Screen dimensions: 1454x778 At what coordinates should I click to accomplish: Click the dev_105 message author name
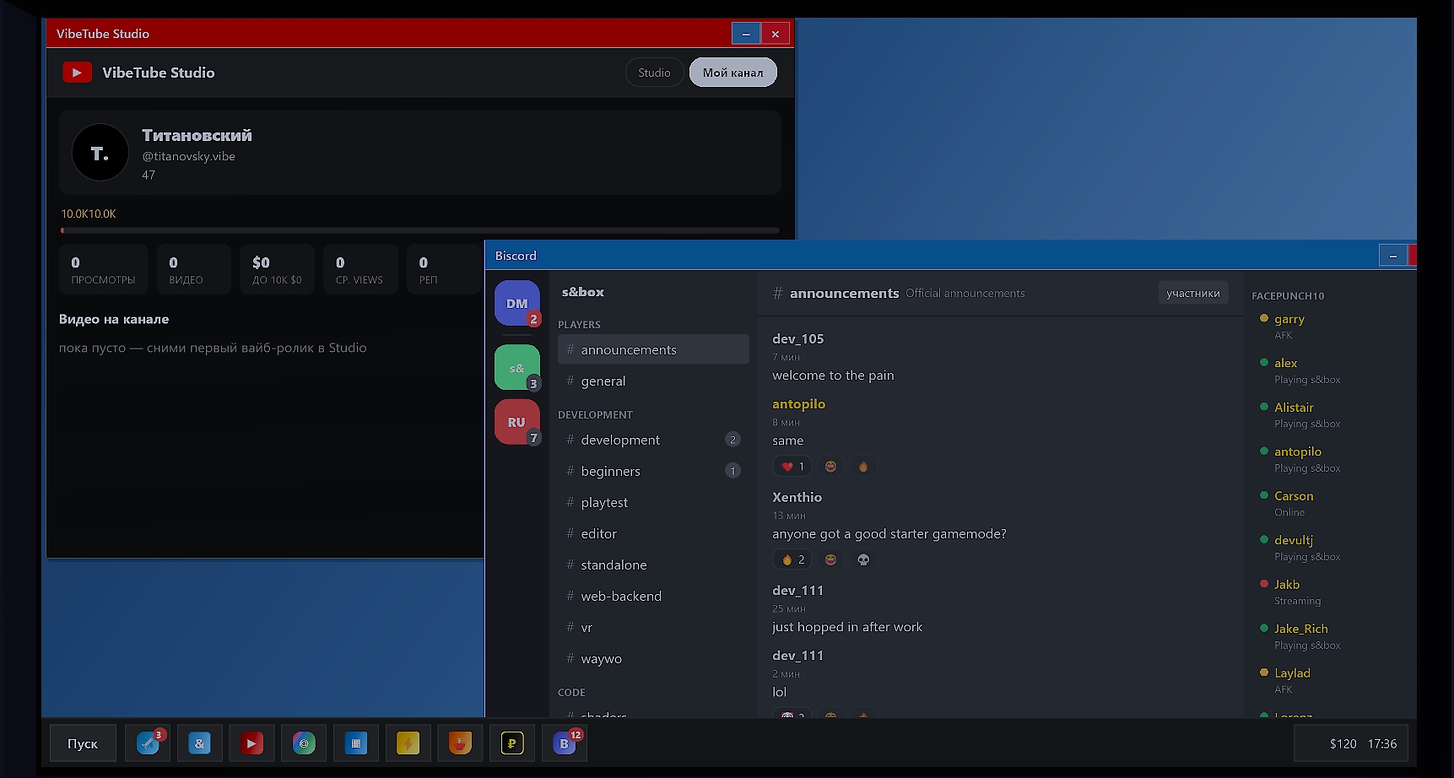click(798, 338)
